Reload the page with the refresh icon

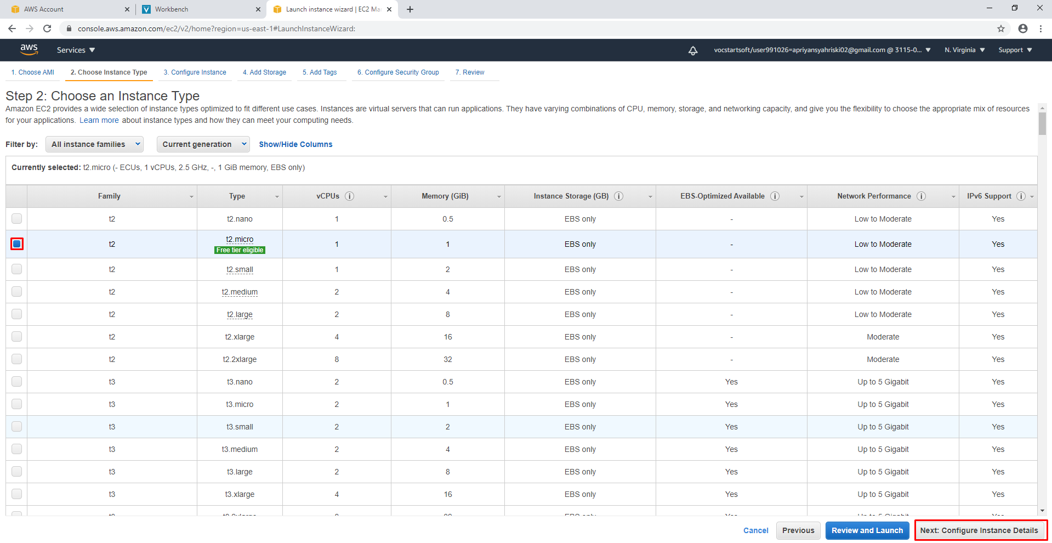coord(47,29)
